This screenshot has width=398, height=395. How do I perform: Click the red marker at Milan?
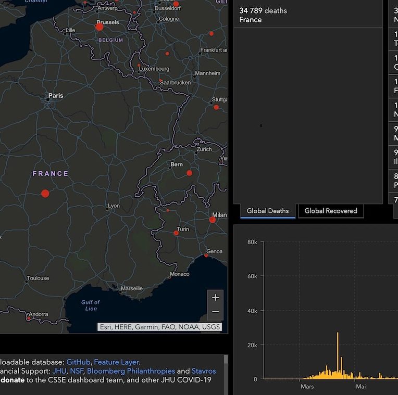(213, 220)
